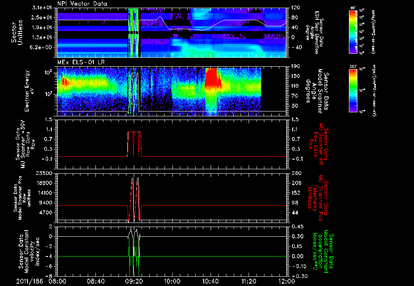Click the 260 telemetry axis value
Image resolution: width=414 pixels, height=286 pixels.
pyautogui.click(x=296, y=173)
